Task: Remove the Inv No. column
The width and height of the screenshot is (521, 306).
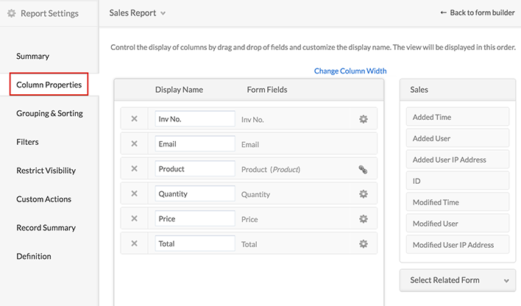Action: coord(134,119)
